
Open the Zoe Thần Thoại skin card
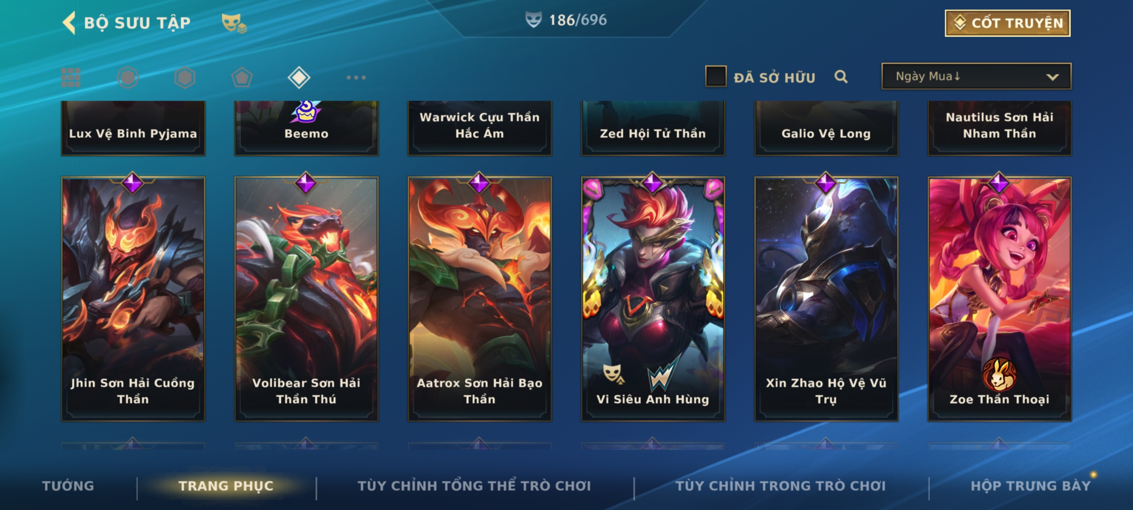[x=999, y=298]
